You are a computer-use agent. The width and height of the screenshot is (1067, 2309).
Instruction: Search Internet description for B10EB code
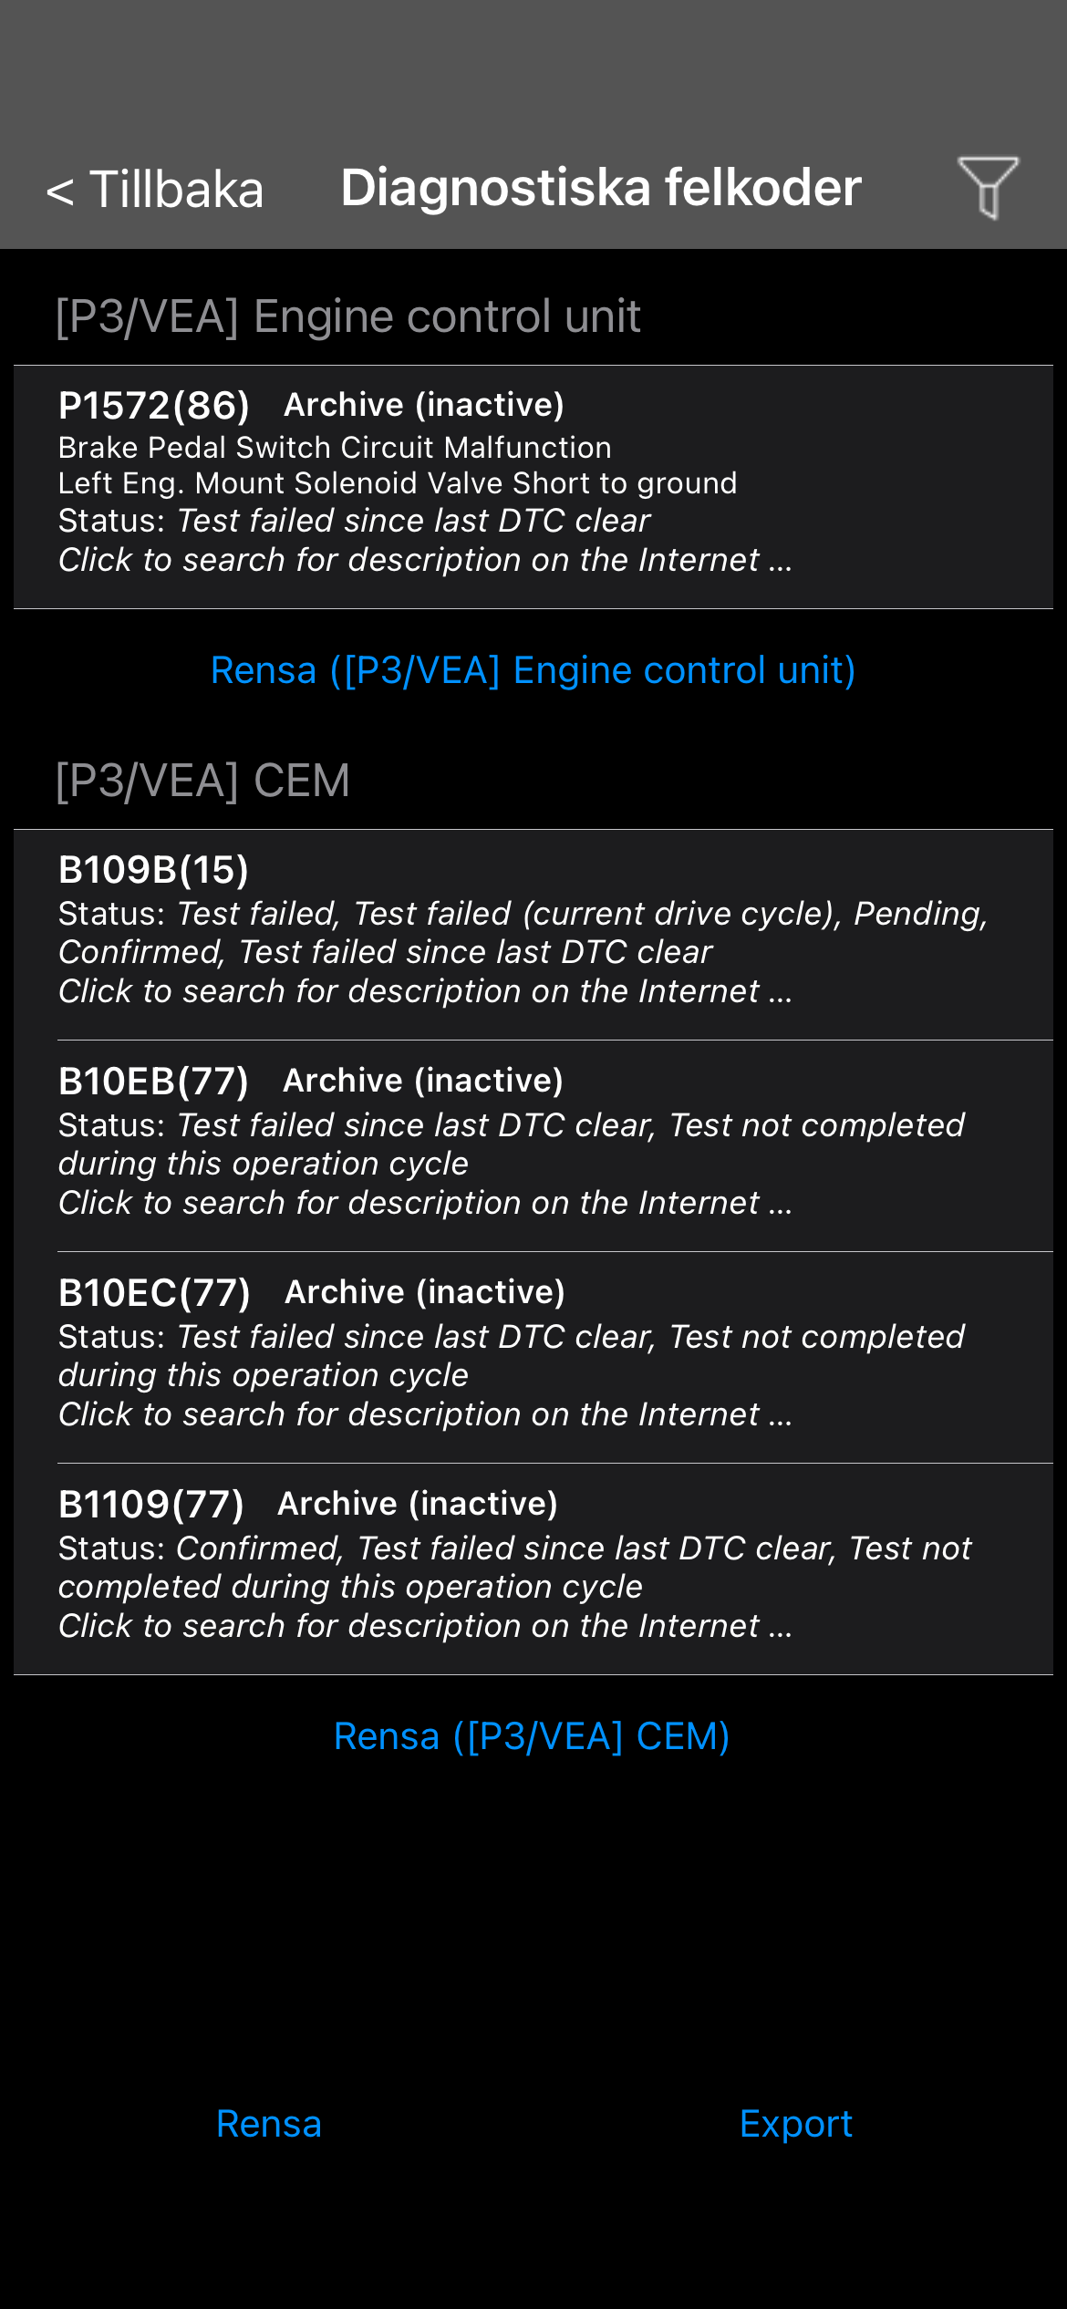(x=425, y=1203)
